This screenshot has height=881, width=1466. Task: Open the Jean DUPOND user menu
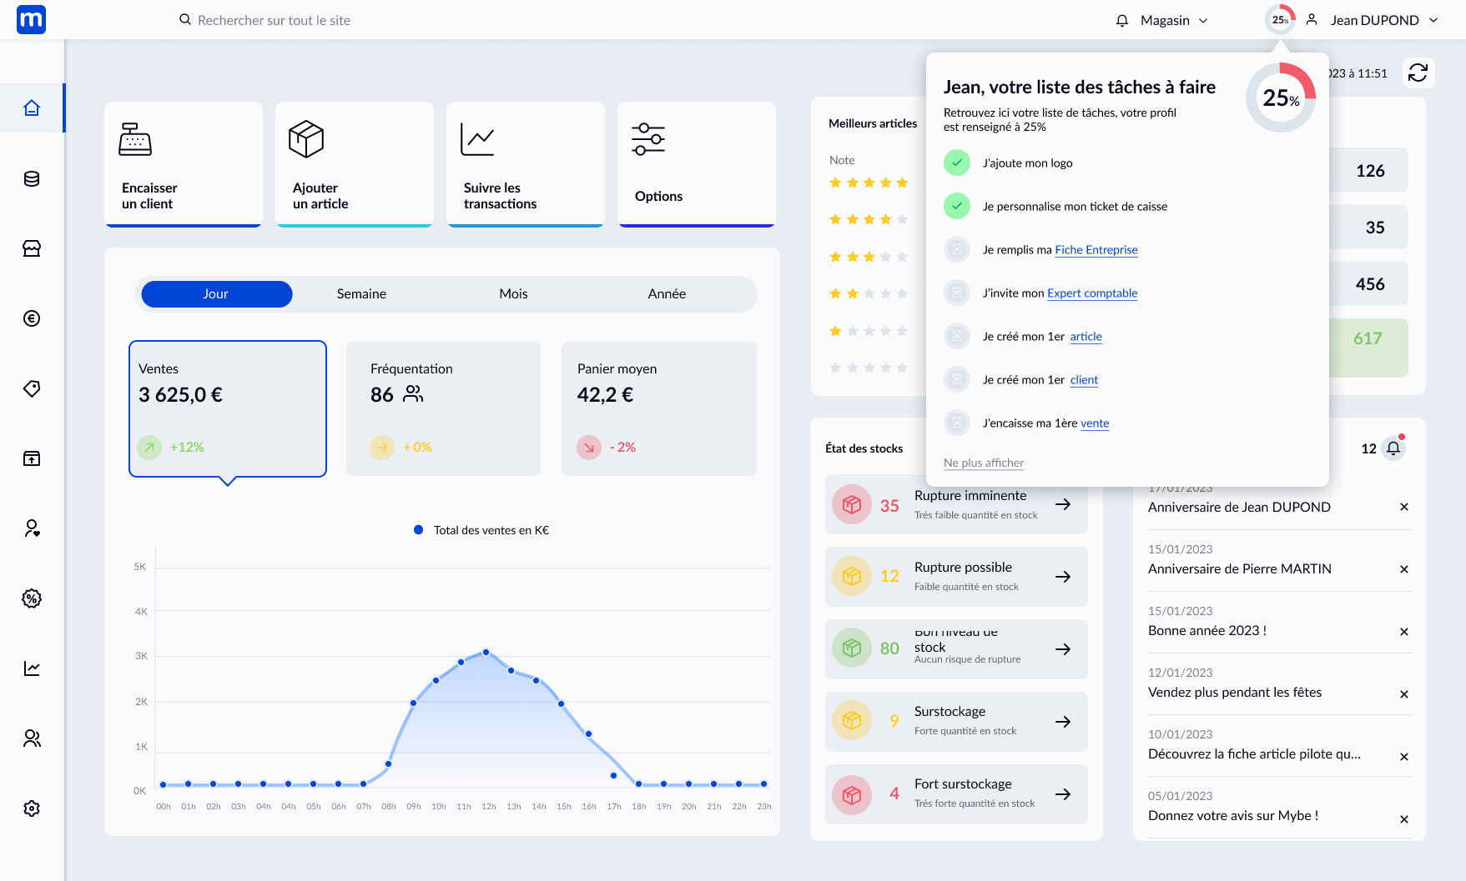point(1374,20)
